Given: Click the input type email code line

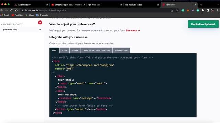Looking at the screenshot, I should 82,83.
